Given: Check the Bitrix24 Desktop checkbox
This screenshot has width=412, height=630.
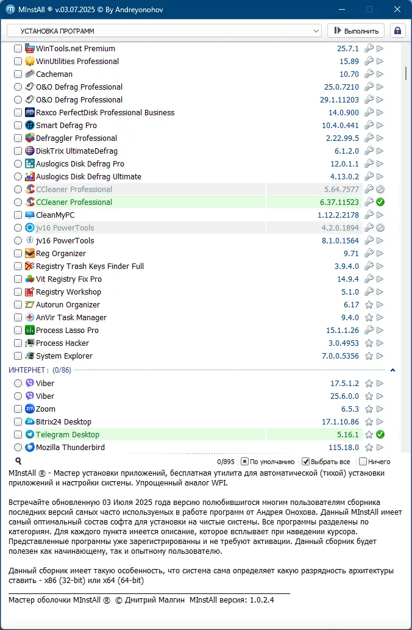Looking at the screenshot, I should click(18, 422).
